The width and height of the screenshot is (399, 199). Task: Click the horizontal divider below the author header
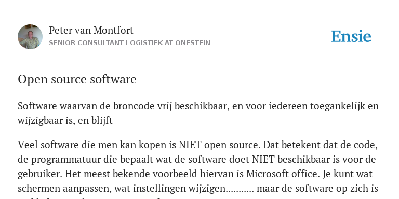point(199,59)
